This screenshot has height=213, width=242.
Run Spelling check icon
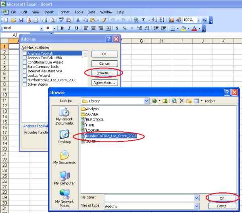click(x=61, y=20)
